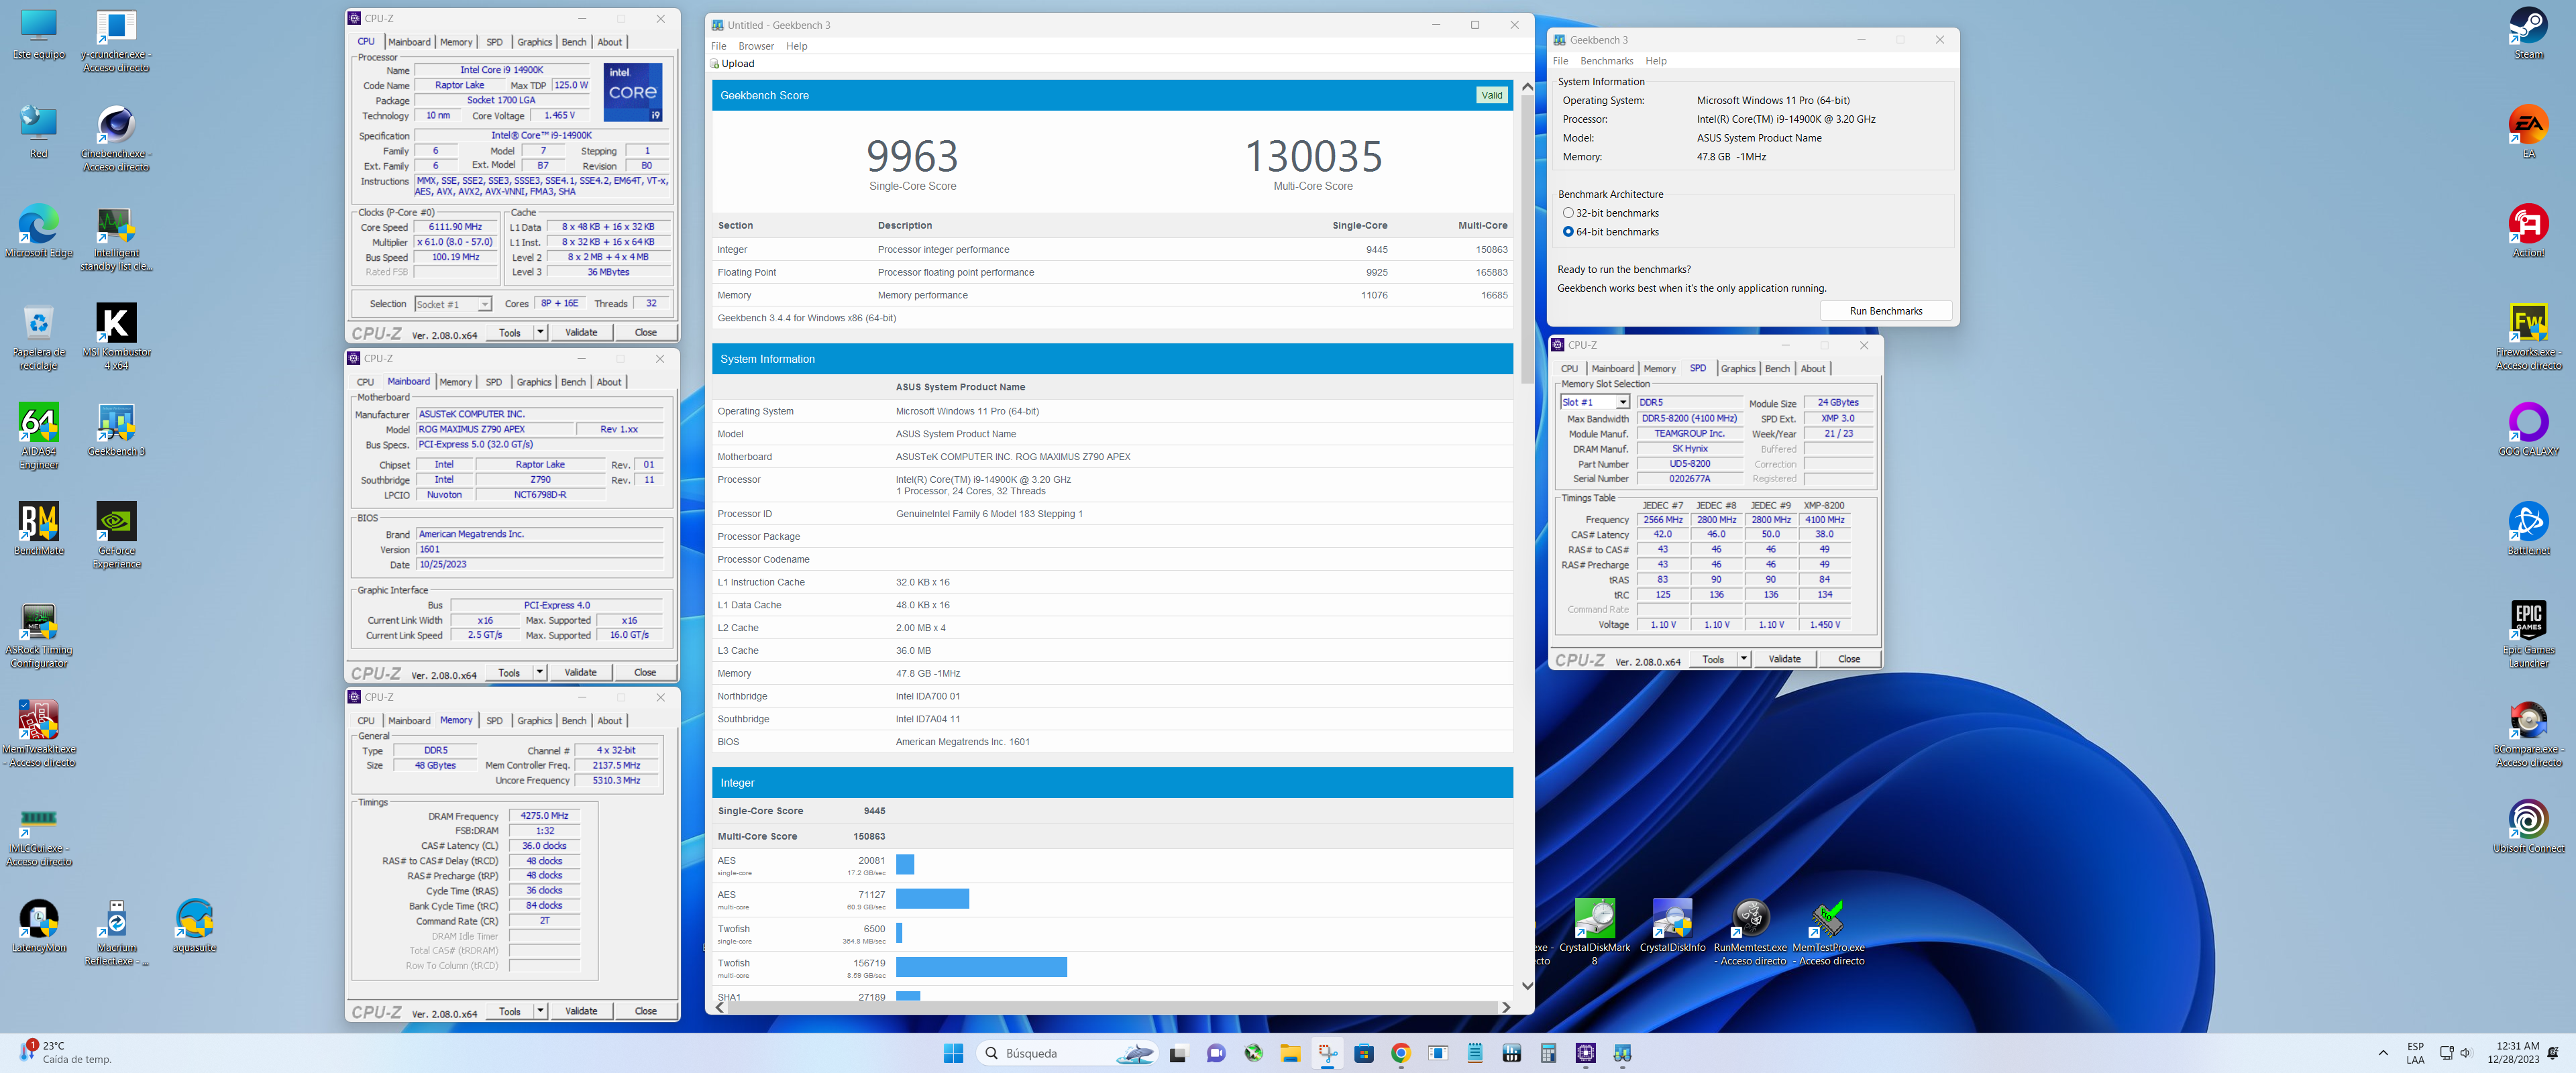Switch to SPD tab in CPU-Z Memory window

point(494,721)
